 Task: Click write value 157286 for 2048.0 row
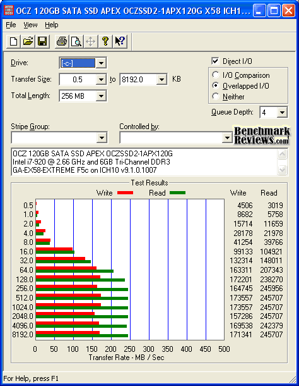(x=241, y=316)
